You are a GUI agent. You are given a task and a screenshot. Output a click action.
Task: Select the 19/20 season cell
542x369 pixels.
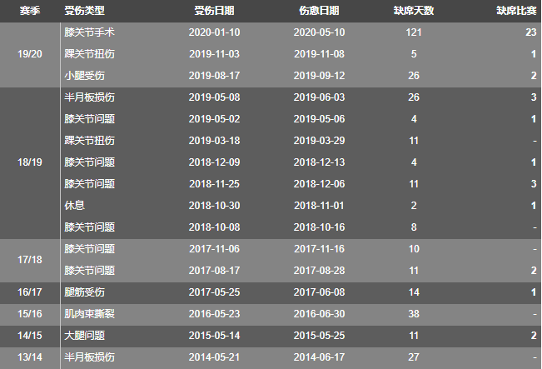30,54
